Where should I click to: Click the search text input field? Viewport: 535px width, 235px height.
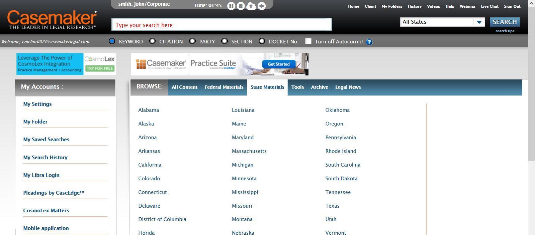tap(221, 25)
